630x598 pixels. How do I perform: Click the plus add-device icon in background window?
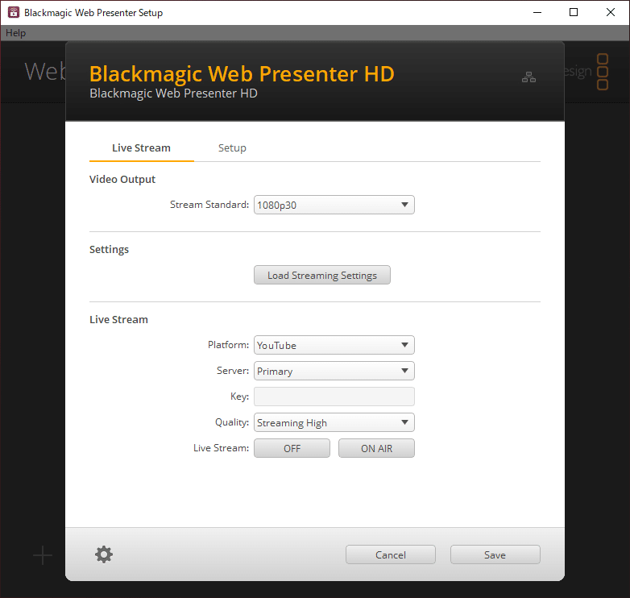tap(43, 555)
